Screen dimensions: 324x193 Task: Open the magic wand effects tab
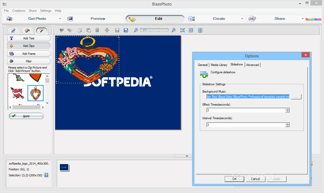[x=41, y=31]
